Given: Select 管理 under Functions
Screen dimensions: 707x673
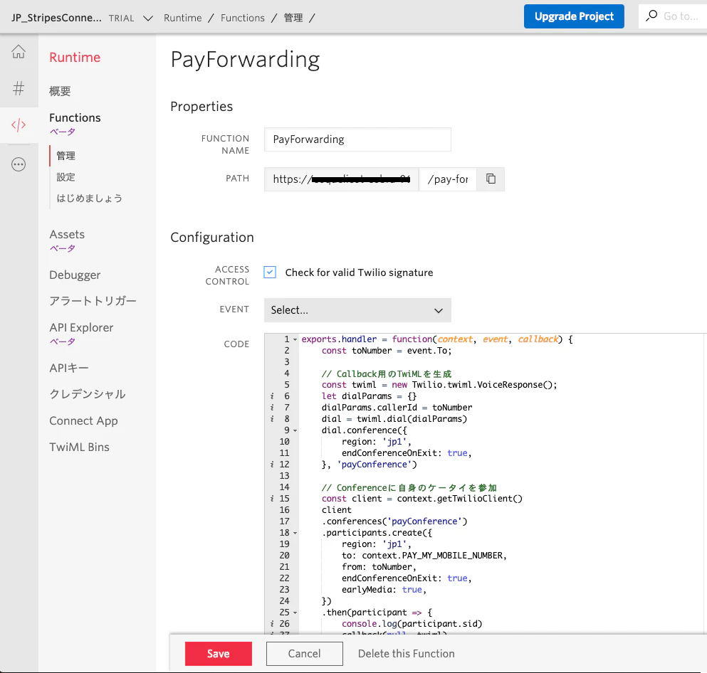Looking at the screenshot, I should [66, 156].
